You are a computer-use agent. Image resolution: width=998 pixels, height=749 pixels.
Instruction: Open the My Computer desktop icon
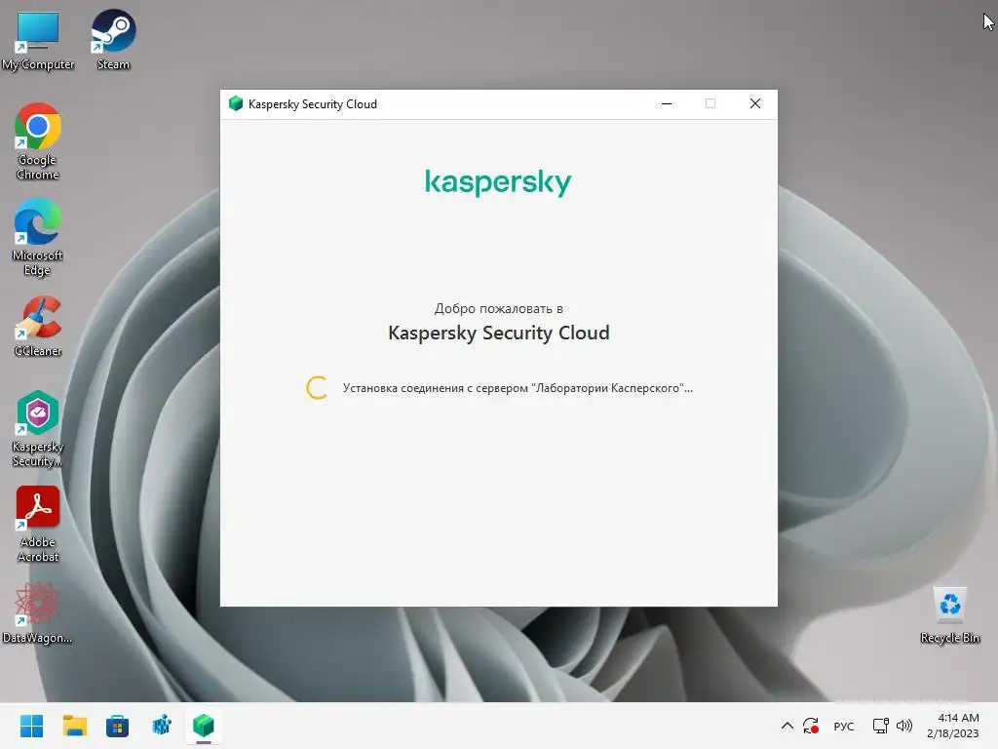(38, 39)
